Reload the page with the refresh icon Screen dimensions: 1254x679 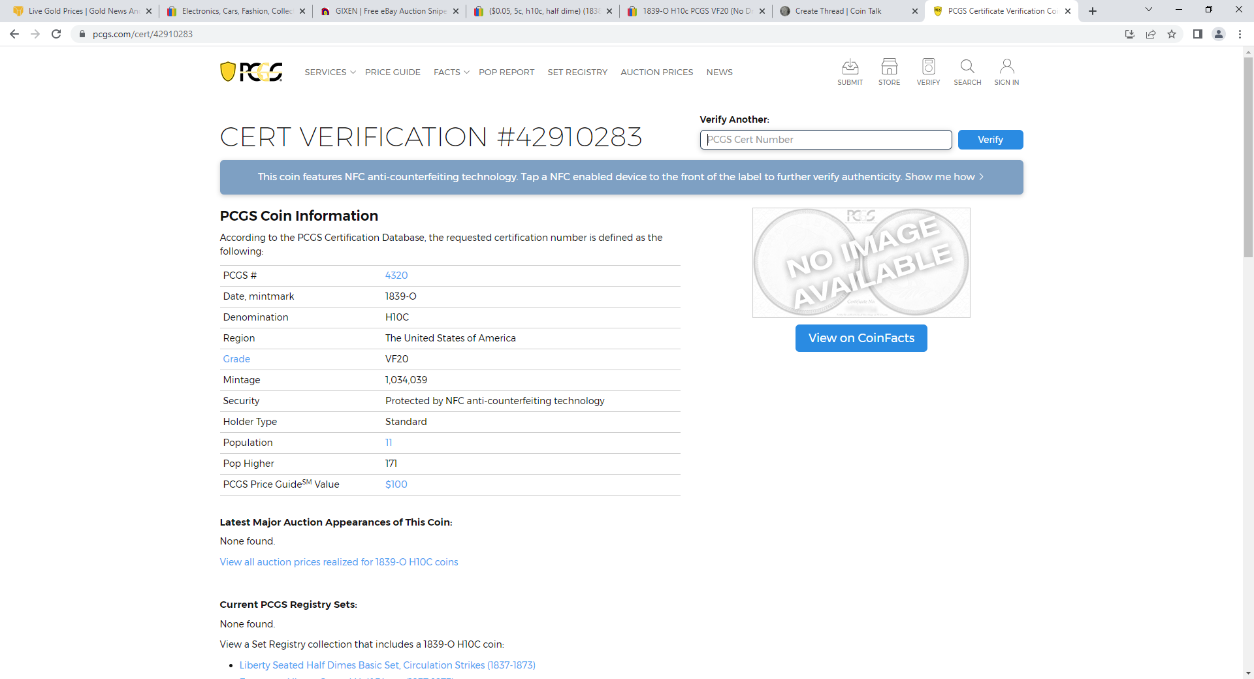56,34
